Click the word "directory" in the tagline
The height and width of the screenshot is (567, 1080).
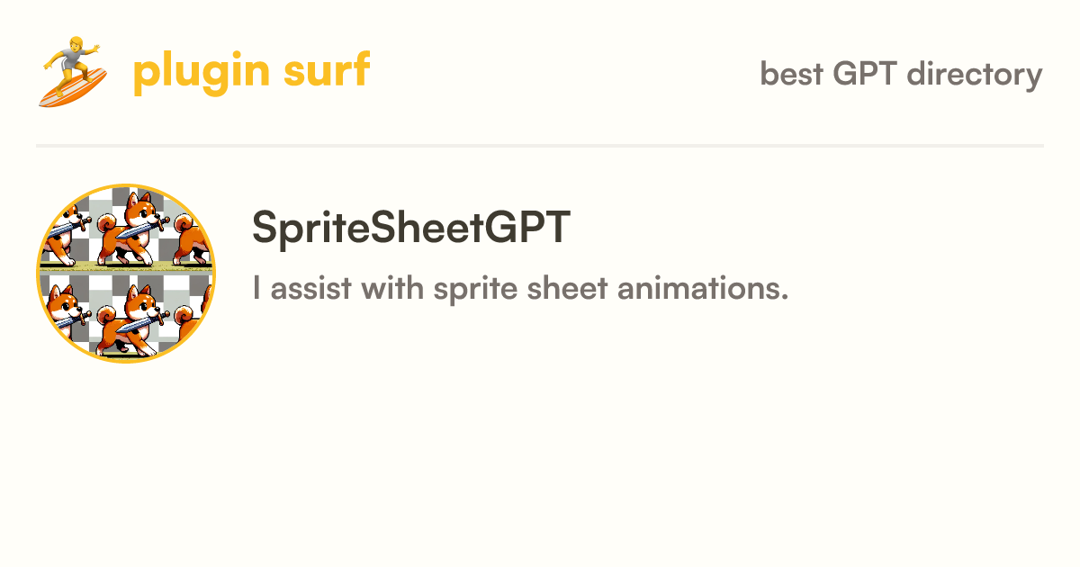click(x=975, y=74)
